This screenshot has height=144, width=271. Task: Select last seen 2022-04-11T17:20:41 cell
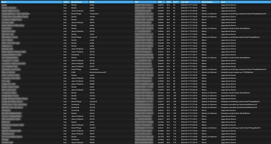(x=189, y=67)
